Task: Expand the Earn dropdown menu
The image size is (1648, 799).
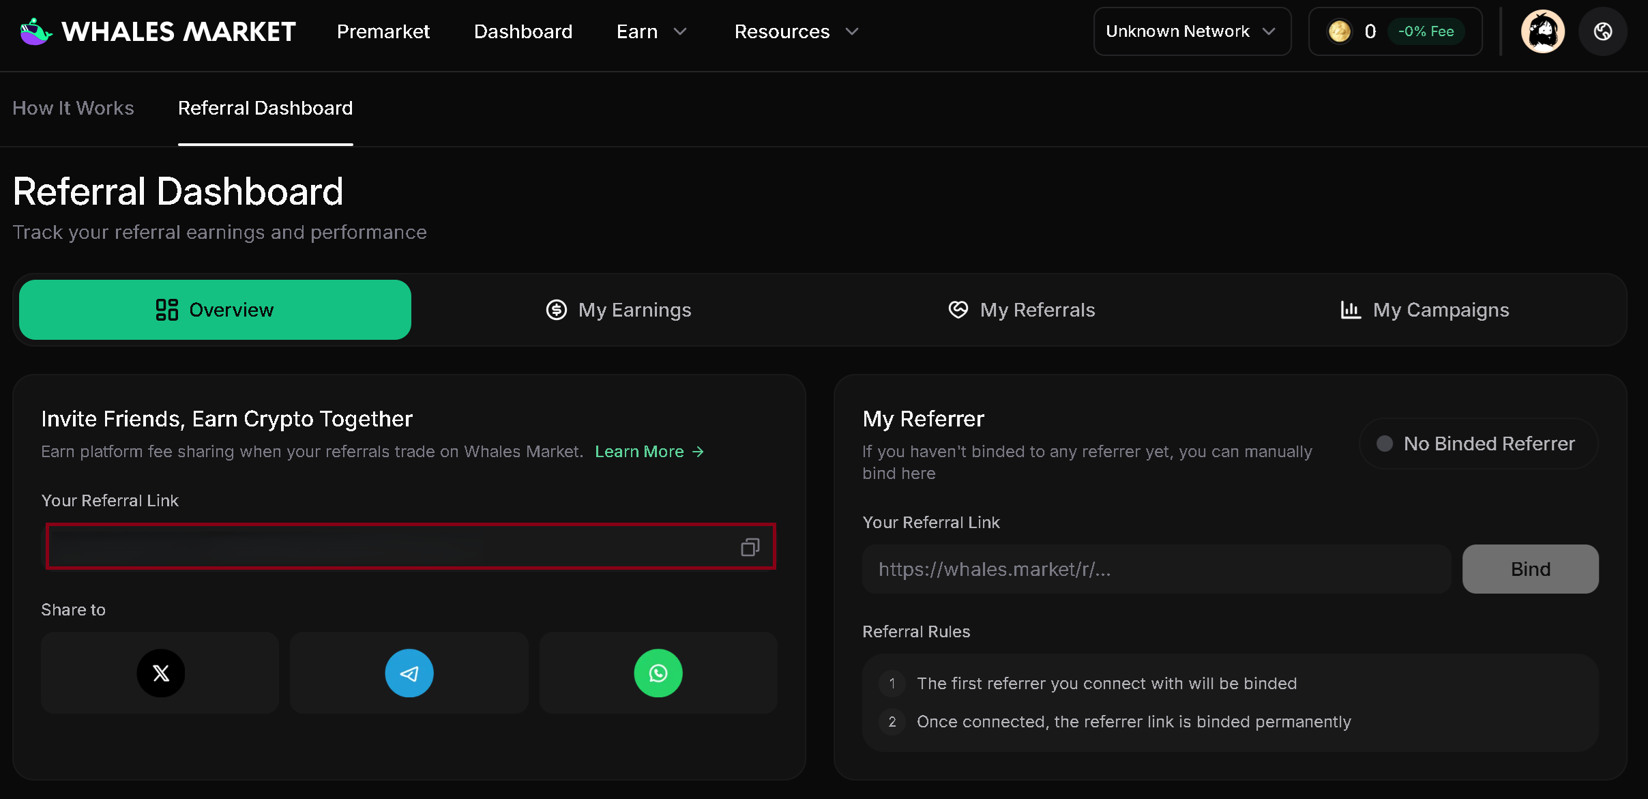Action: click(650, 31)
